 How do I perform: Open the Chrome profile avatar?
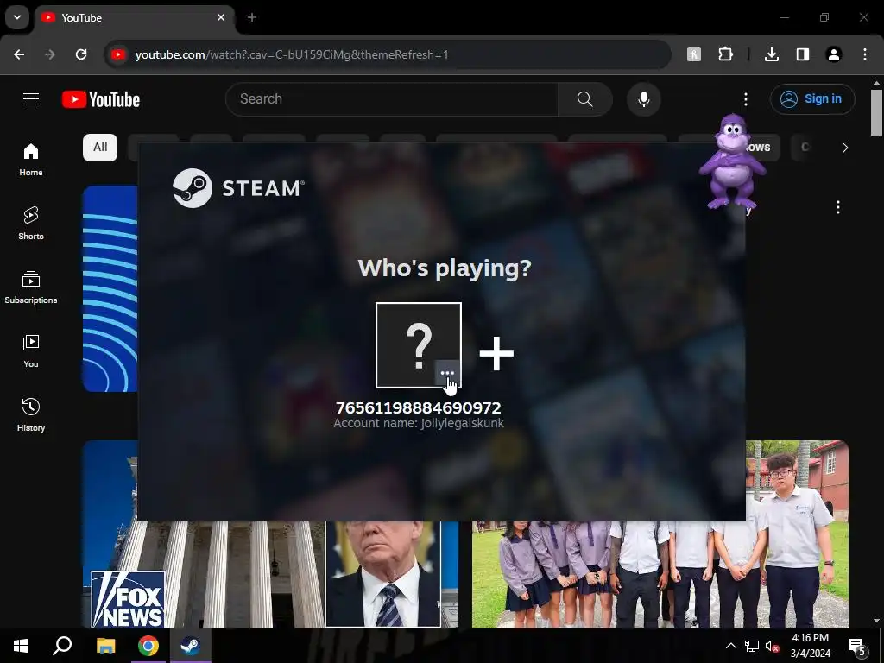click(x=833, y=54)
